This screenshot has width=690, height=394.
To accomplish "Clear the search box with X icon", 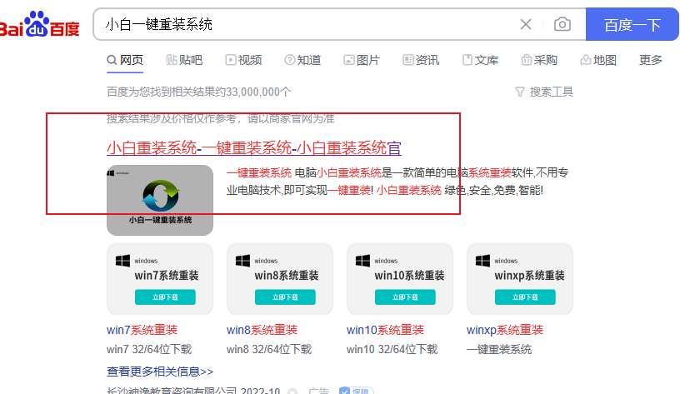I will [526, 24].
